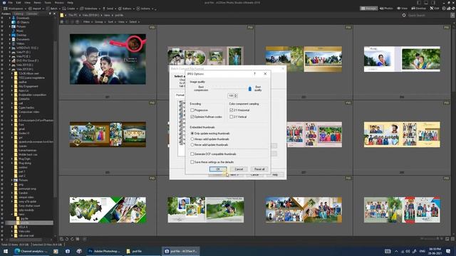
Task: Switch to Manage mode
Action: (x=368, y=9)
